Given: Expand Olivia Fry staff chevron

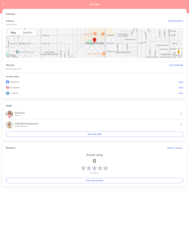Looking at the screenshot, I should (x=181, y=114).
